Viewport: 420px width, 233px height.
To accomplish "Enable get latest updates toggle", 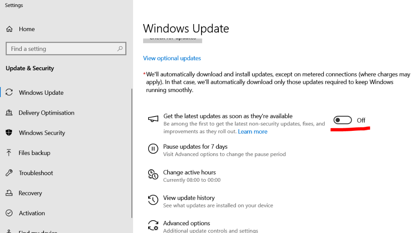I will point(343,120).
